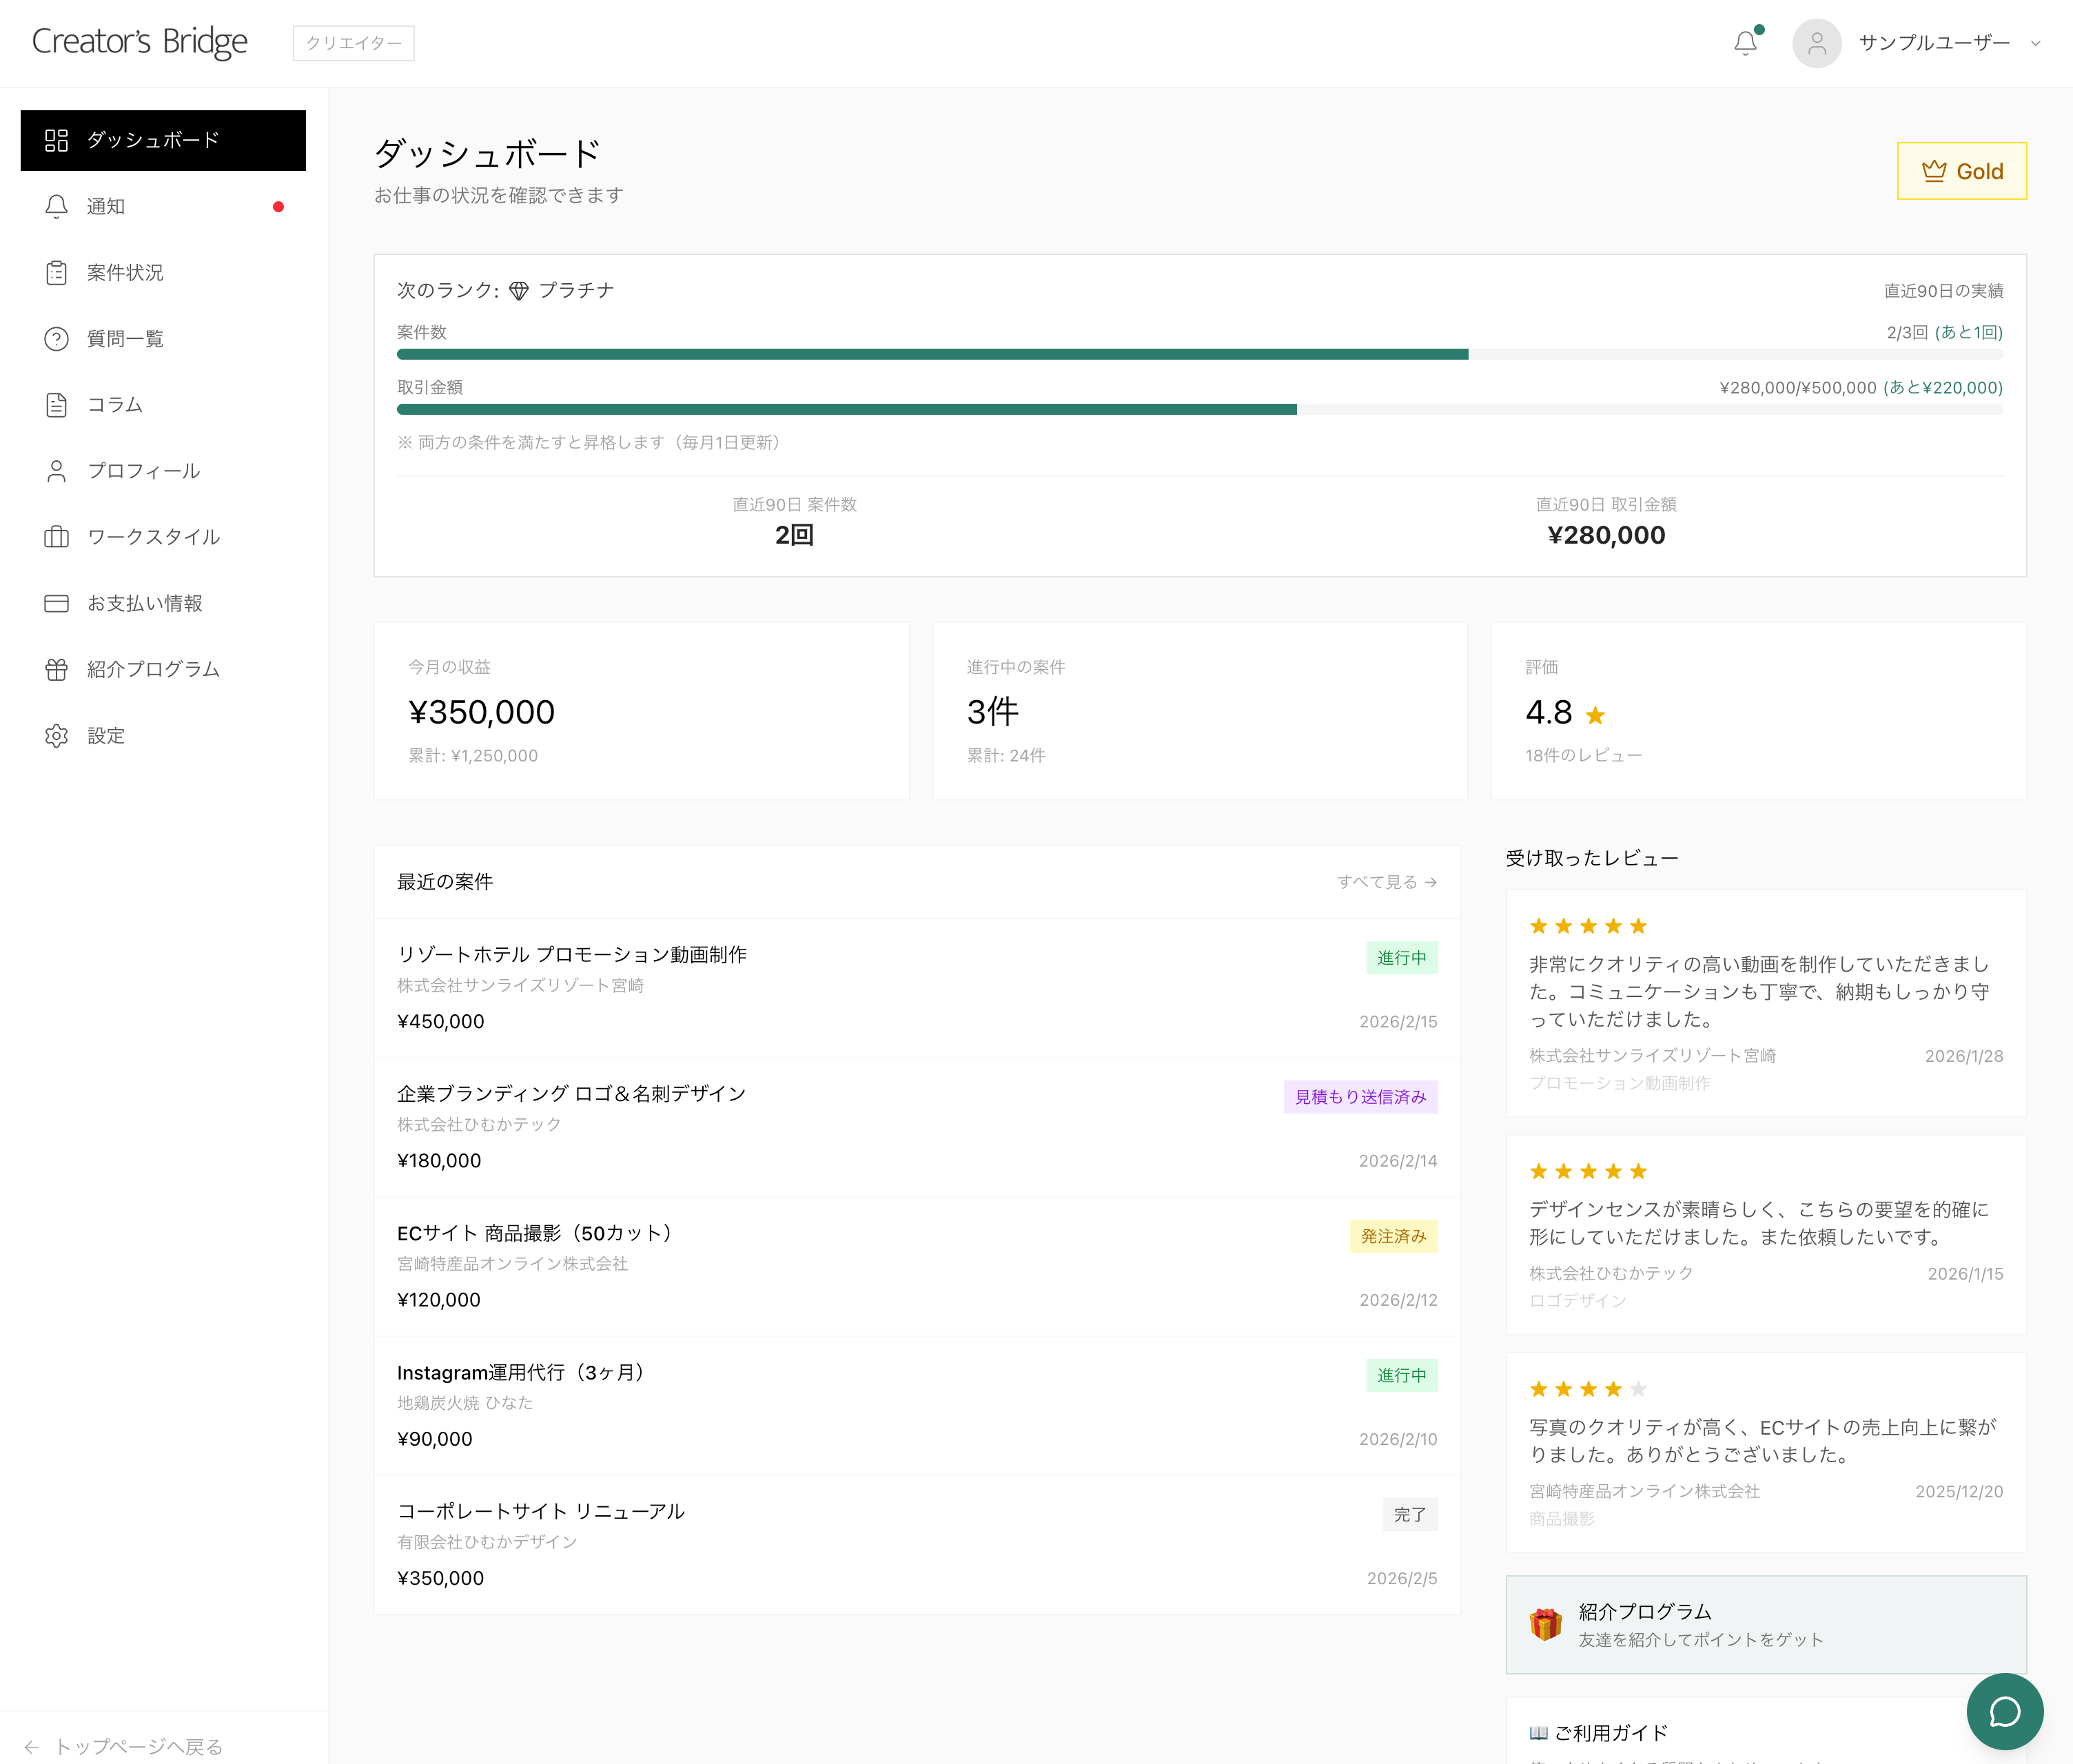This screenshot has height=1764, width=2073.
Task: Click the gift icon in 紹介プログラム banner
Action: (x=1545, y=1624)
